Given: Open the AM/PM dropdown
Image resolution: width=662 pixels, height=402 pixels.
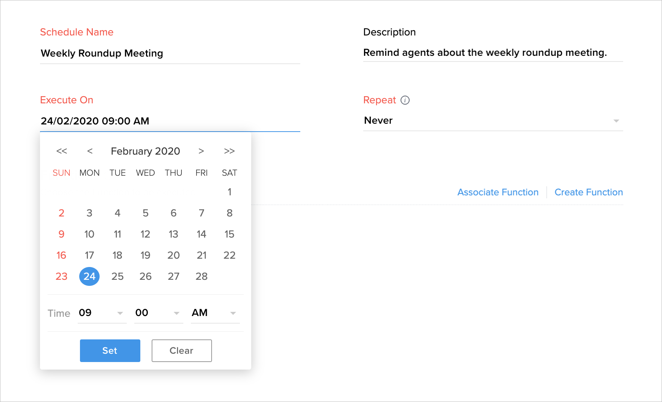Looking at the screenshot, I should pos(215,313).
